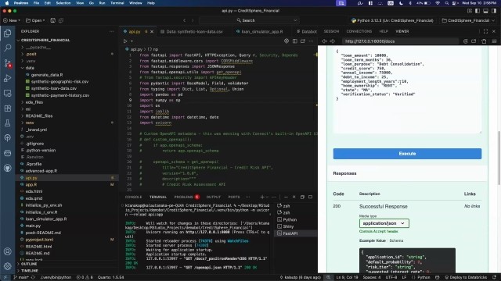Viewport: 501px width, 281px height.
Task: Open Explorer more actions ellipsis
Action: tap(111, 31)
